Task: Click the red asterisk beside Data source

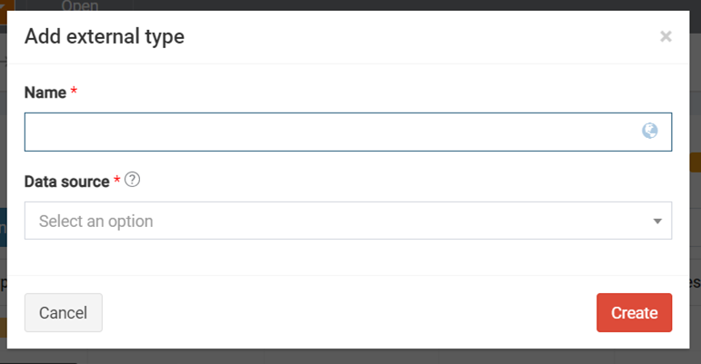Action: click(x=117, y=181)
